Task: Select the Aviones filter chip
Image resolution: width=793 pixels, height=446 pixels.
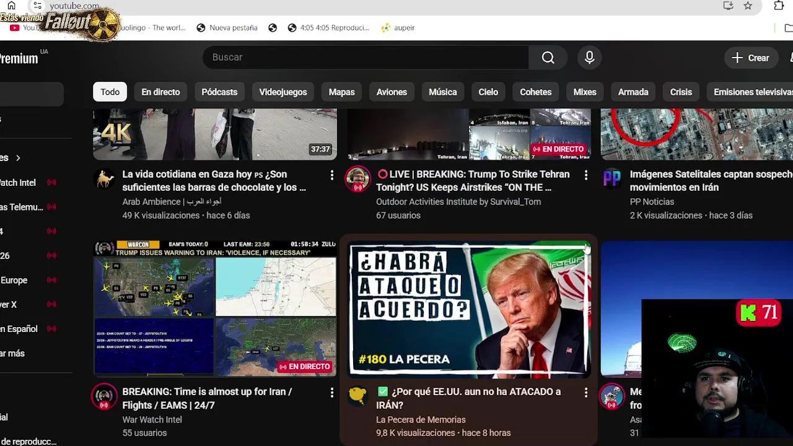Action: pos(392,92)
